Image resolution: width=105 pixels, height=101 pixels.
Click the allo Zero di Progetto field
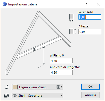point(61,72)
